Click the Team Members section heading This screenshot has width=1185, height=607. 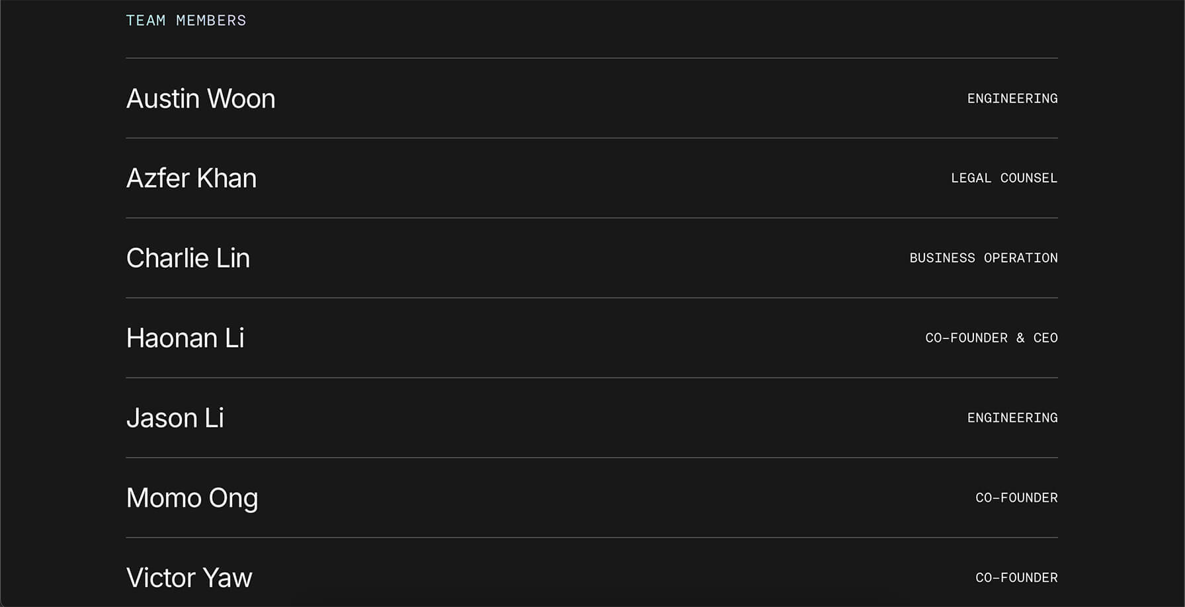[186, 20]
